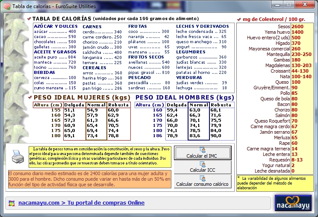
Task: Click the checkmark next to mg de Colesterol
Action: pos(238,19)
